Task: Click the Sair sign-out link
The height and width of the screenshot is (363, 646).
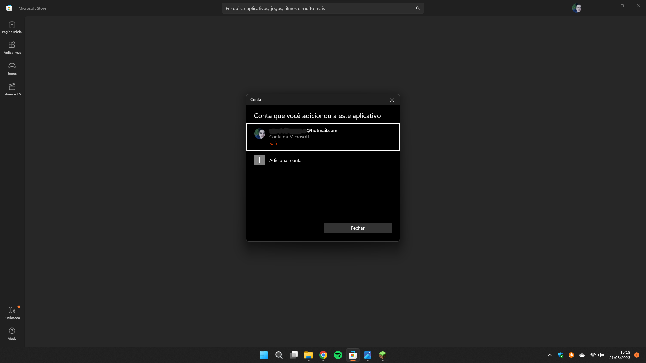Action: (273, 144)
